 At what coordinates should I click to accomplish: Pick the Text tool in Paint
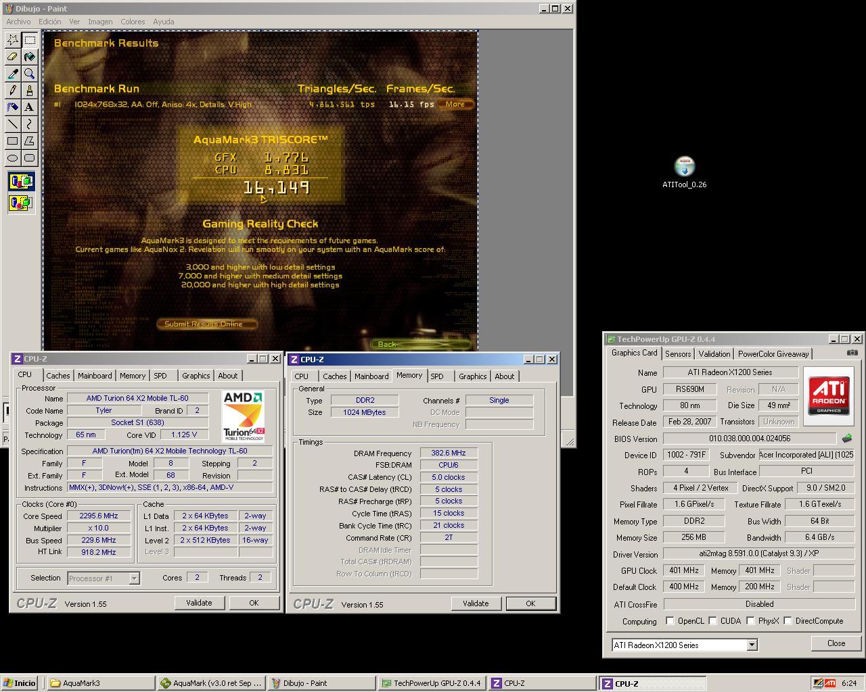pyautogui.click(x=30, y=107)
